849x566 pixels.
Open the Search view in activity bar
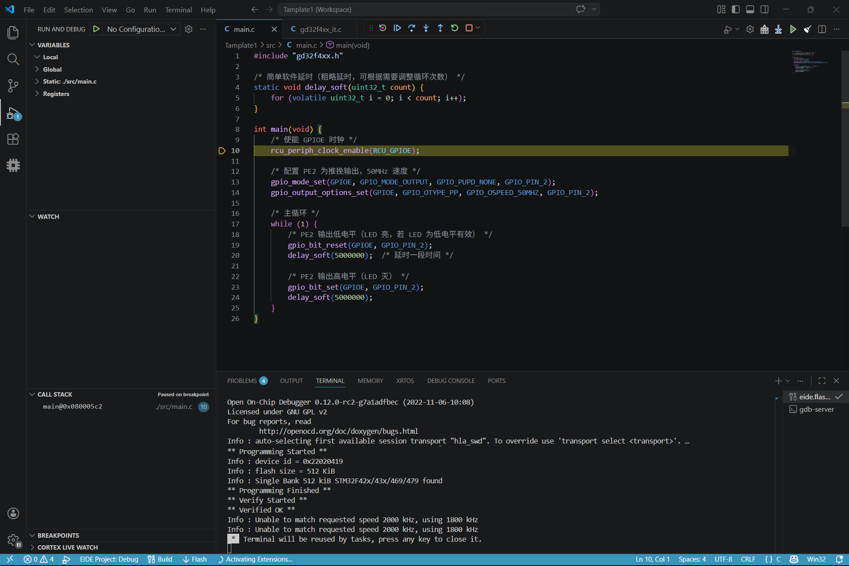13,59
